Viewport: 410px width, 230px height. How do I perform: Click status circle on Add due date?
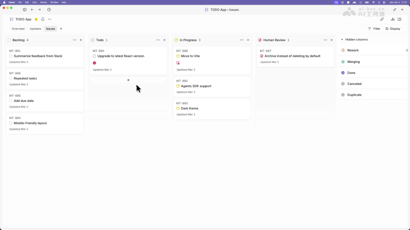[x=11, y=101]
